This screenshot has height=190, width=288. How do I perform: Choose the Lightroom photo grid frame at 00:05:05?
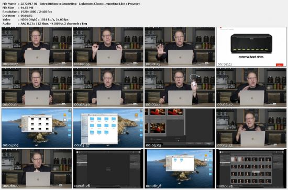click(180, 128)
